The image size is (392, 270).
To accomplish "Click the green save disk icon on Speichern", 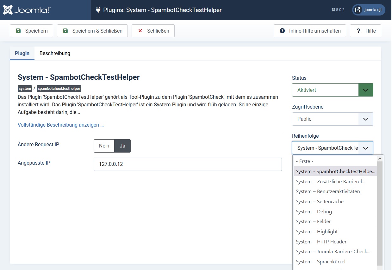I will (x=19, y=31).
